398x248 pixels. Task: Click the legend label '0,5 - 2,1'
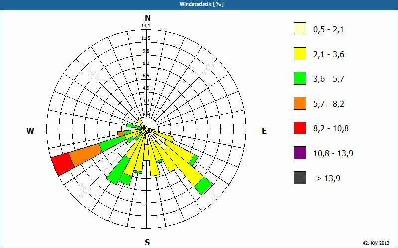[329, 30]
